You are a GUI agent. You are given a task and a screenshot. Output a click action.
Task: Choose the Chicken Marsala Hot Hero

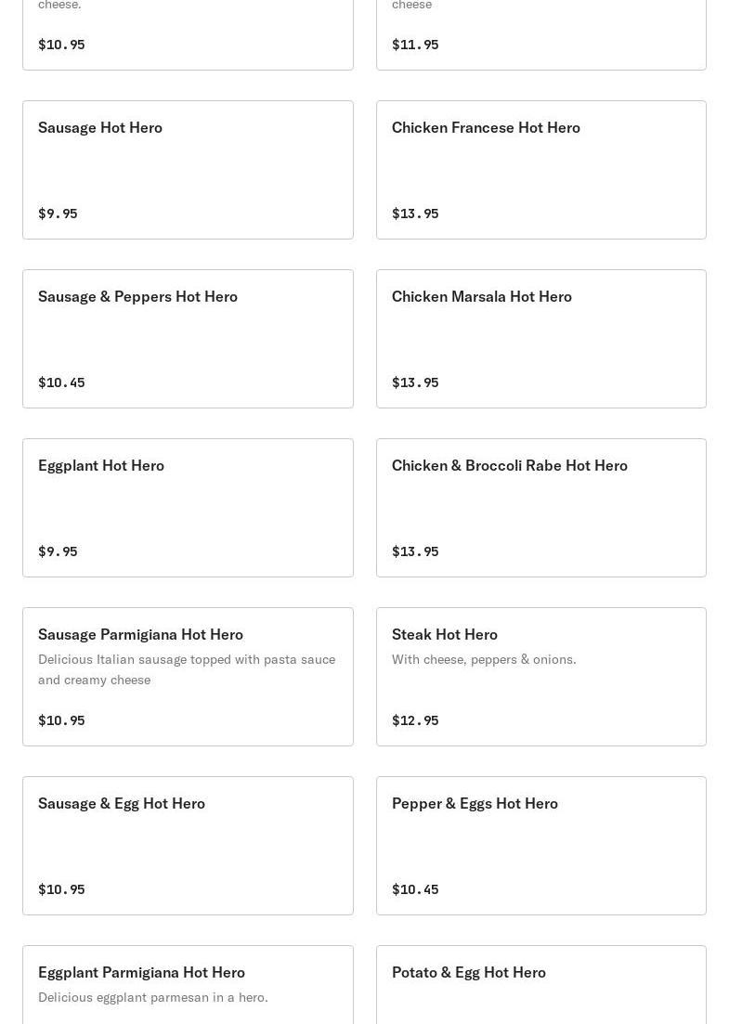540,339
